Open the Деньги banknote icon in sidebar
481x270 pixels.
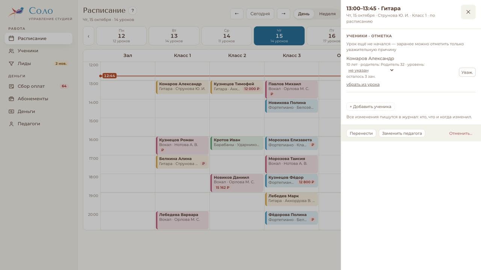(11, 111)
